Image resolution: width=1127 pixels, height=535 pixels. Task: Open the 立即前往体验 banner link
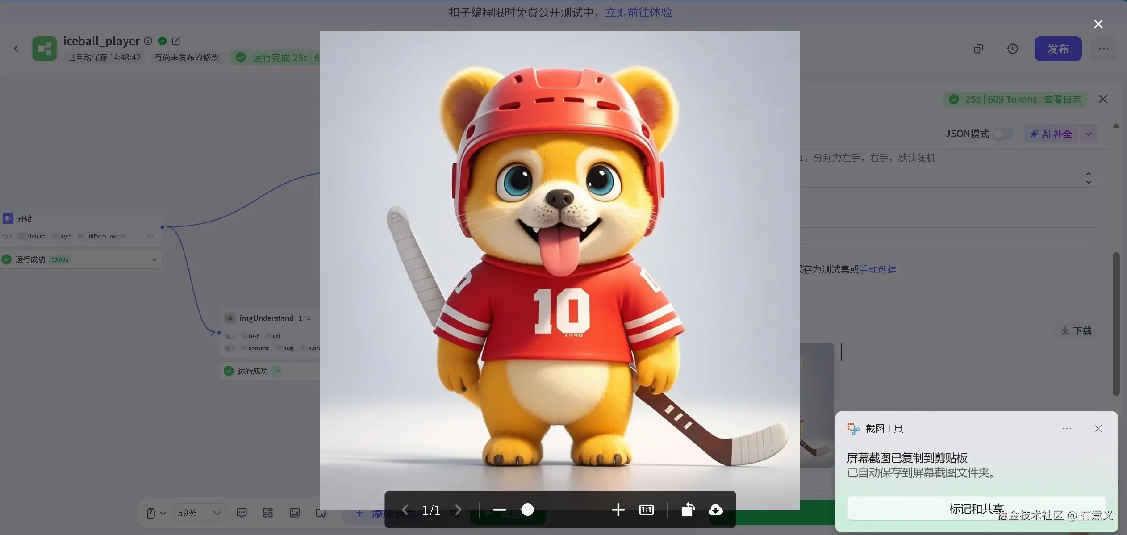click(x=638, y=13)
